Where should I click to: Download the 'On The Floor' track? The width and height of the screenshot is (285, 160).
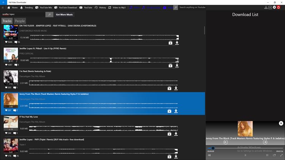point(177,43)
